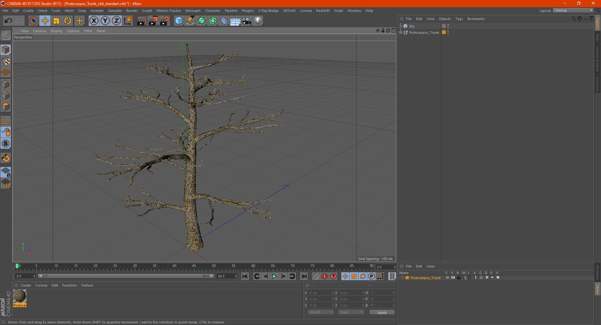Select Sky object in Object Manager
Viewport: 601px width, 325px height.
tap(412, 26)
